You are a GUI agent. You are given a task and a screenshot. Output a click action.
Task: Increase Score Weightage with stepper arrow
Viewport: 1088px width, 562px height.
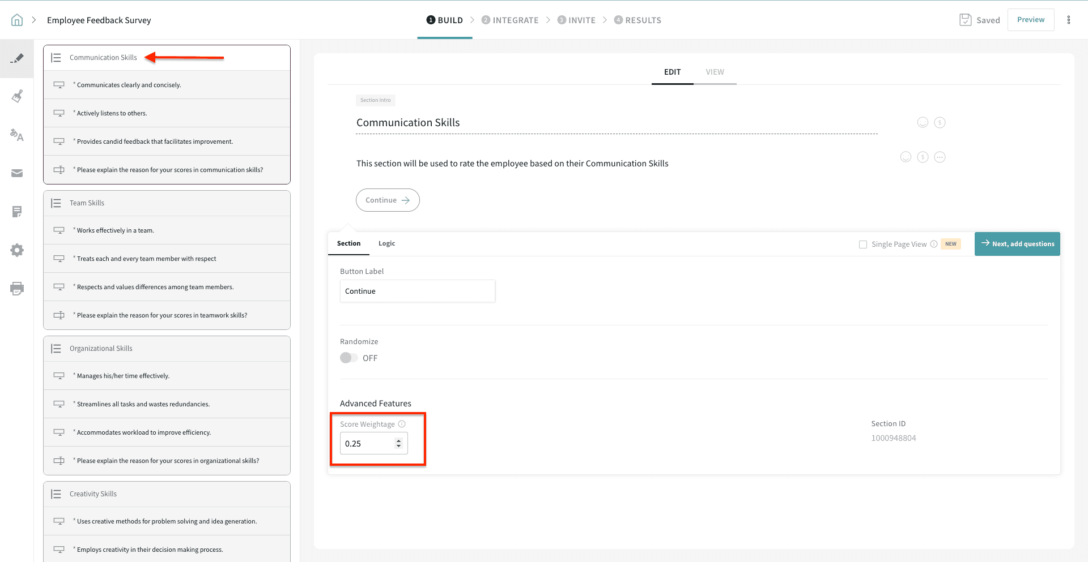399,440
